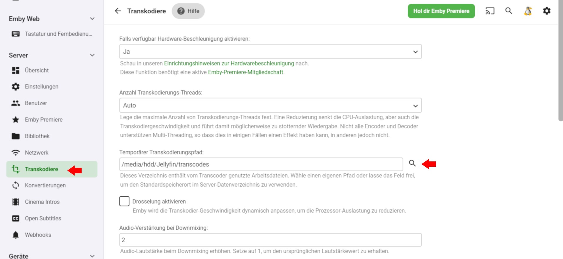This screenshot has width=563, height=259.
Task: Follow the Emby-Premiere-Mitgliedschaft link
Action: coord(245,72)
